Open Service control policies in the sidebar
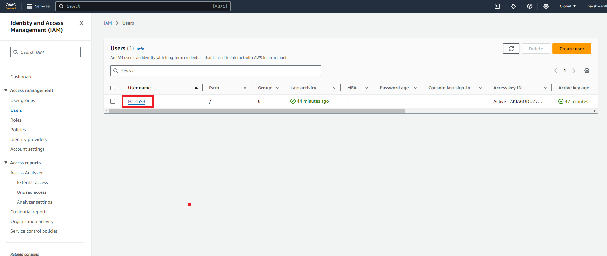Image resolution: width=607 pixels, height=256 pixels. tap(34, 231)
